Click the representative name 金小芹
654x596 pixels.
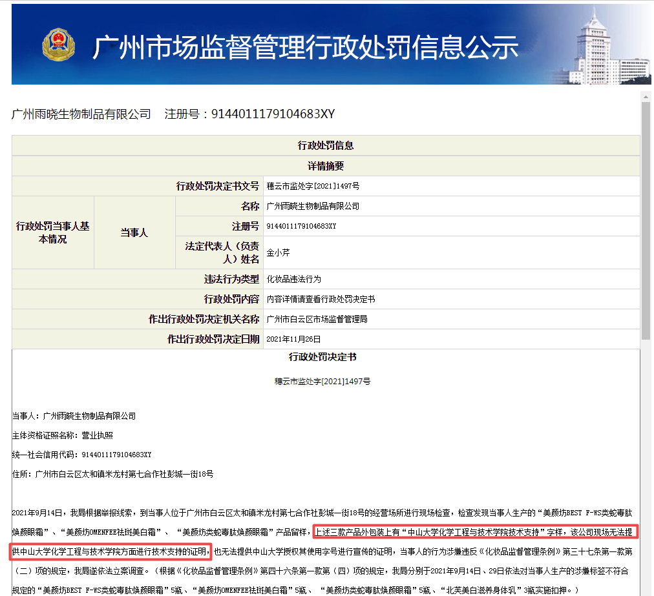click(278, 252)
